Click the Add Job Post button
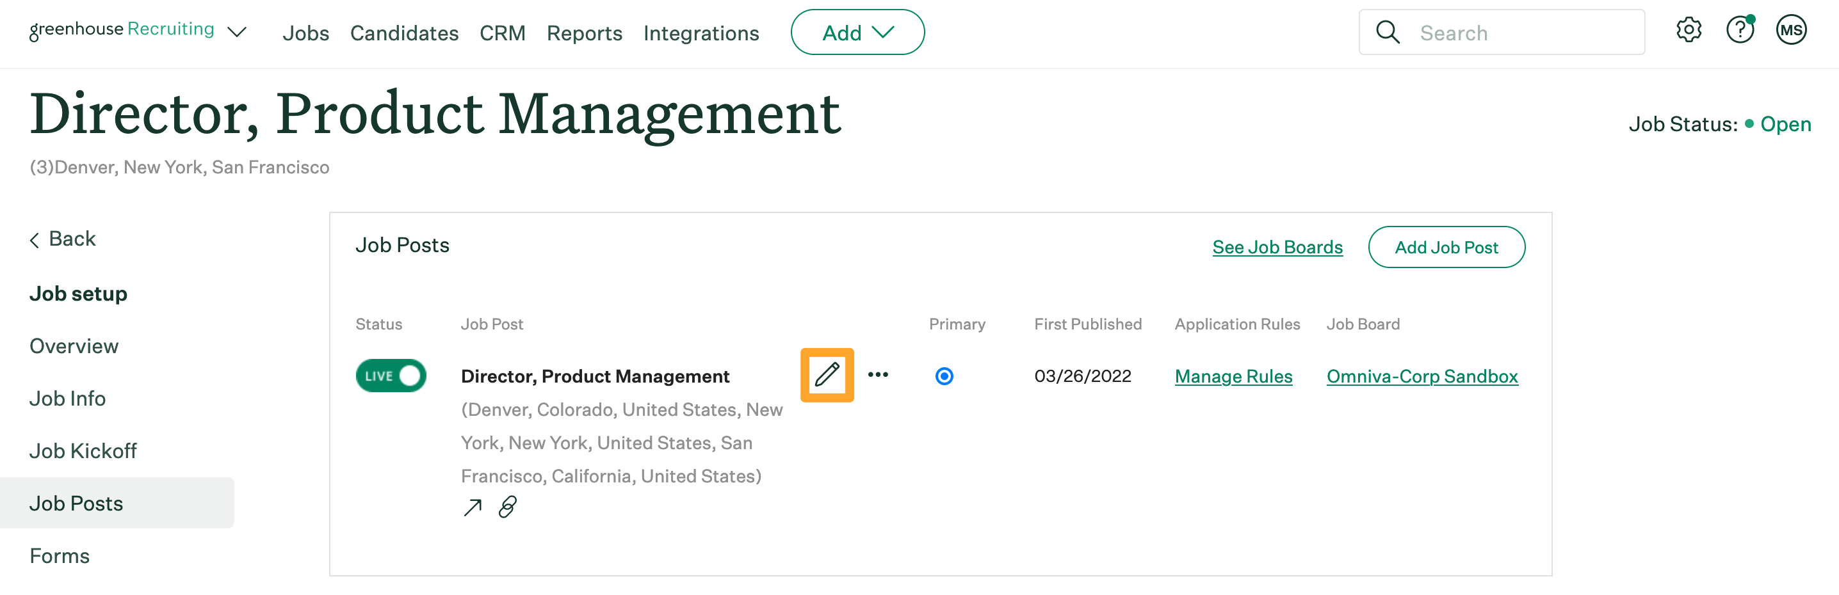The image size is (1839, 595). coord(1446,247)
